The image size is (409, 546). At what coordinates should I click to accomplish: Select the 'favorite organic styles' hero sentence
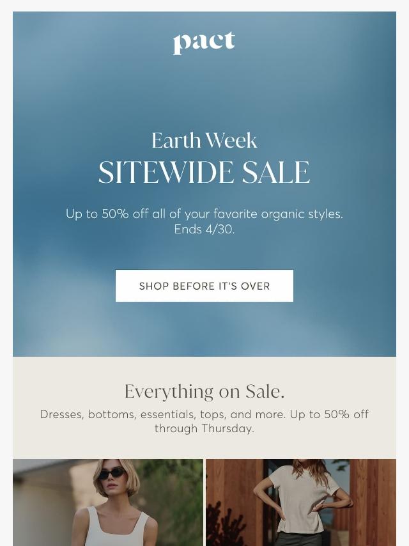[204, 214]
